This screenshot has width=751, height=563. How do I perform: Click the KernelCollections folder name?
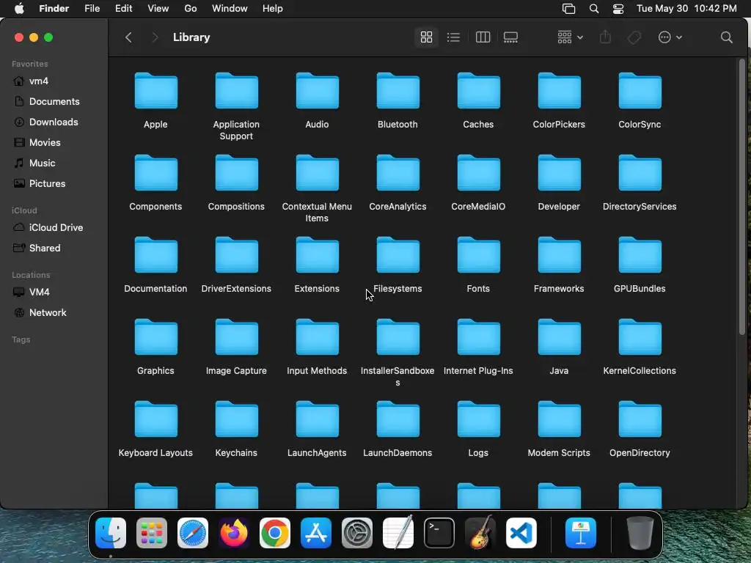pyautogui.click(x=640, y=370)
